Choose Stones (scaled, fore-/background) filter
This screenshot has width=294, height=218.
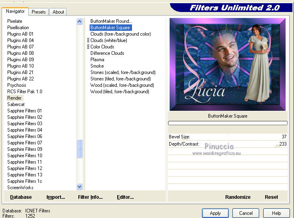[x=123, y=72]
